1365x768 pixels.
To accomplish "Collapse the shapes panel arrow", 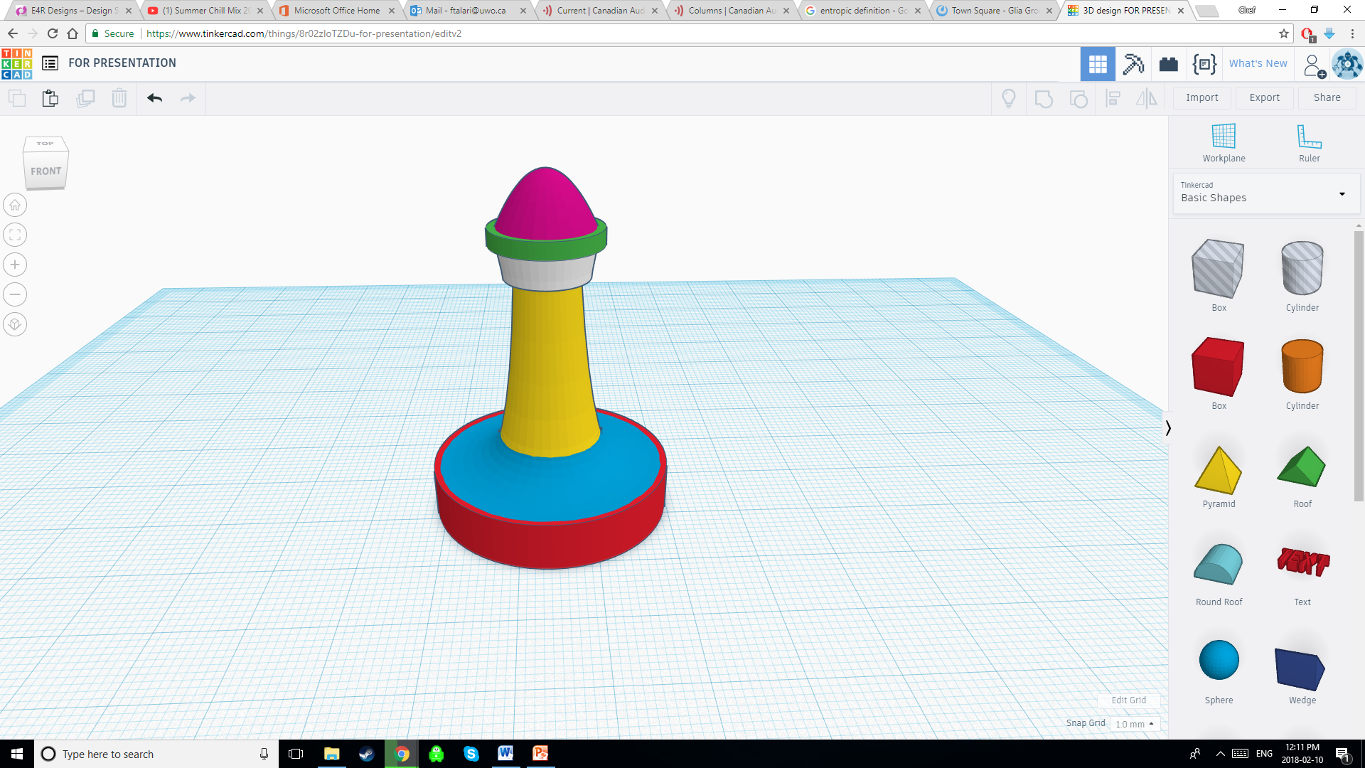I will coord(1167,427).
